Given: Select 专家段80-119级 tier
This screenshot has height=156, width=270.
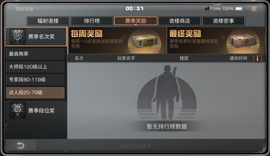Looking at the screenshot, I should pos(35,80).
